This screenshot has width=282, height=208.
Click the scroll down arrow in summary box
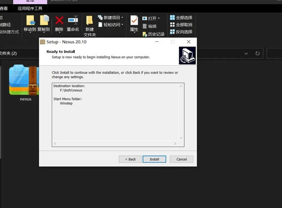181,138
